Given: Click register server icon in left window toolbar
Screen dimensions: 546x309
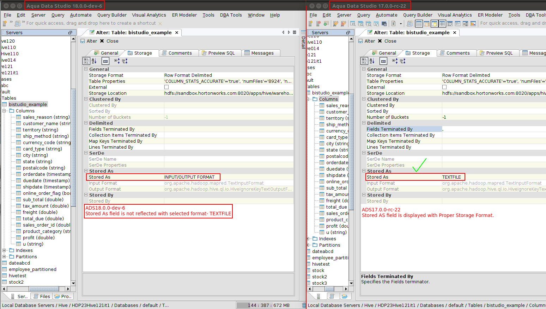Looking at the screenshot, I should 5,23.
